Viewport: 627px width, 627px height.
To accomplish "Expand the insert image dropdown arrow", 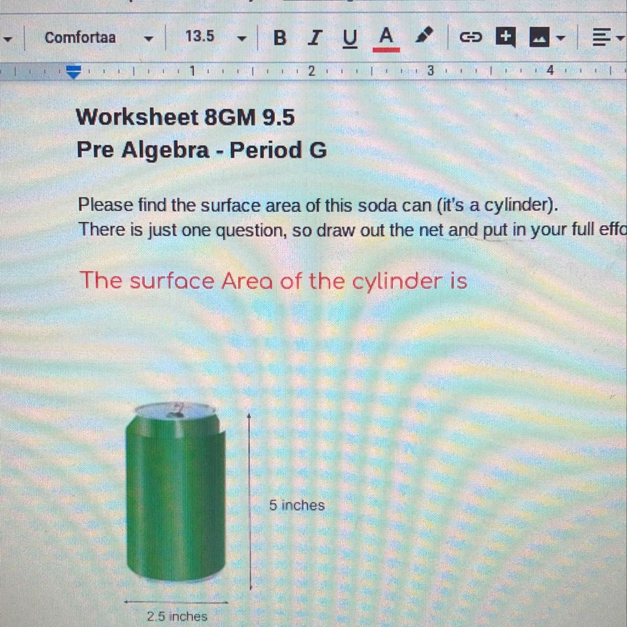I will (560, 38).
